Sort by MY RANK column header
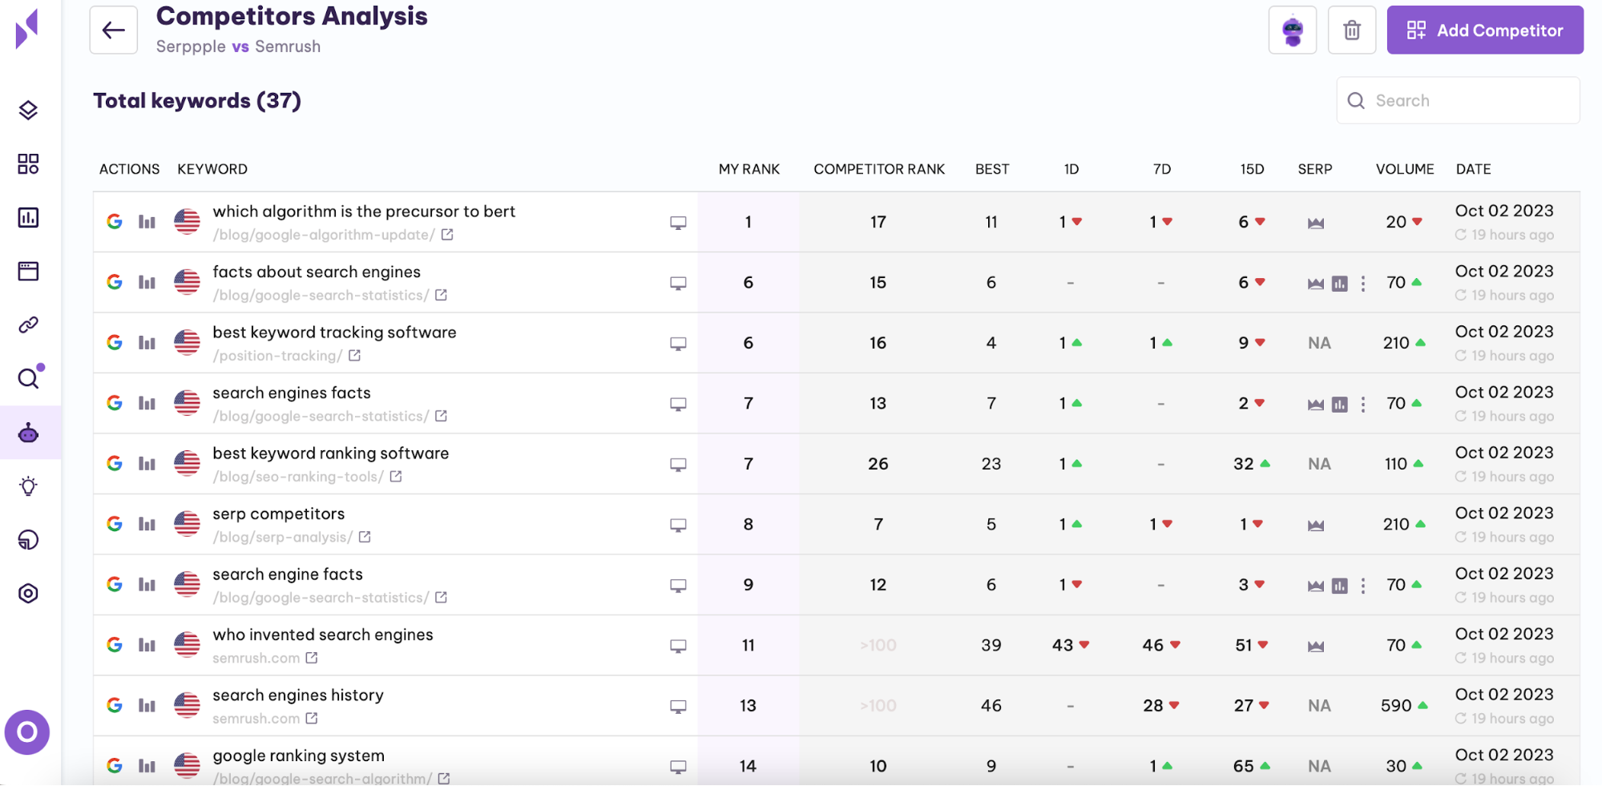Image resolution: width=1602 pixels, height=786 pixels. (x=749, y=169)
